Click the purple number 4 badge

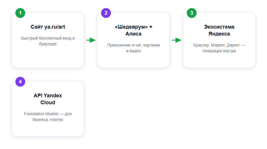20,82
